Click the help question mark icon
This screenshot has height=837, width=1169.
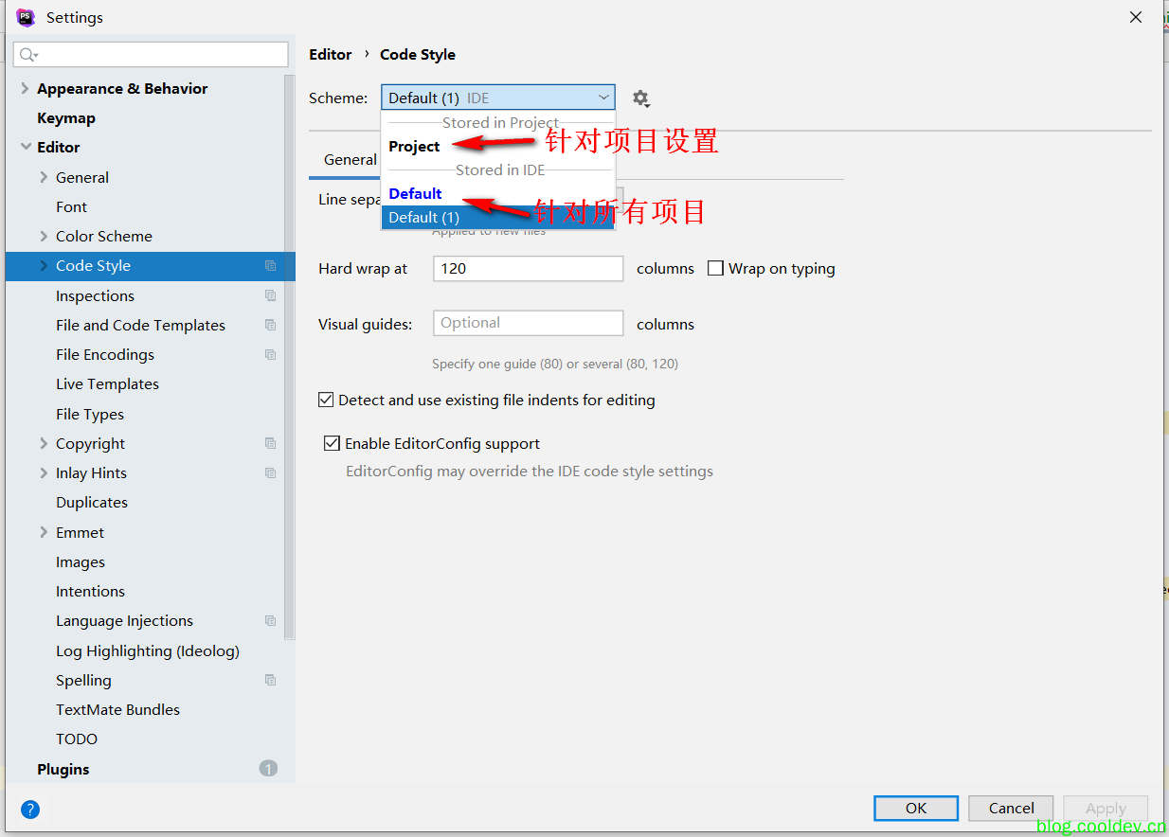pos(30,810)
